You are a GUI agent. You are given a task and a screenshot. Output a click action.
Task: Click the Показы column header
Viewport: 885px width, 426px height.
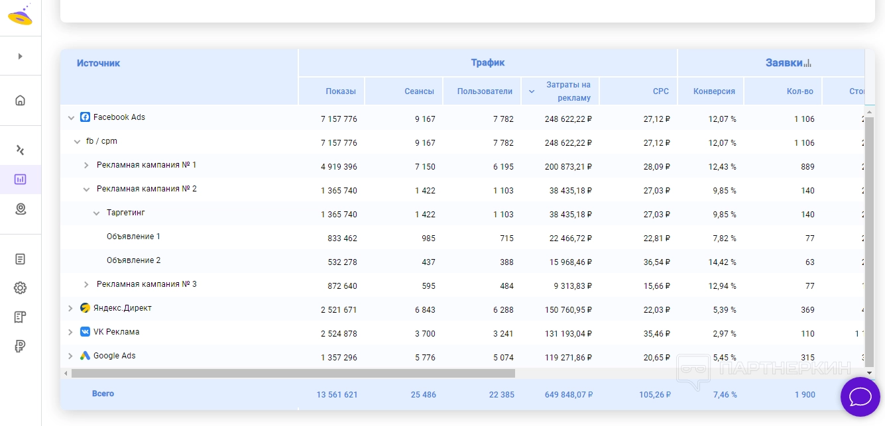tap(340, 91)
